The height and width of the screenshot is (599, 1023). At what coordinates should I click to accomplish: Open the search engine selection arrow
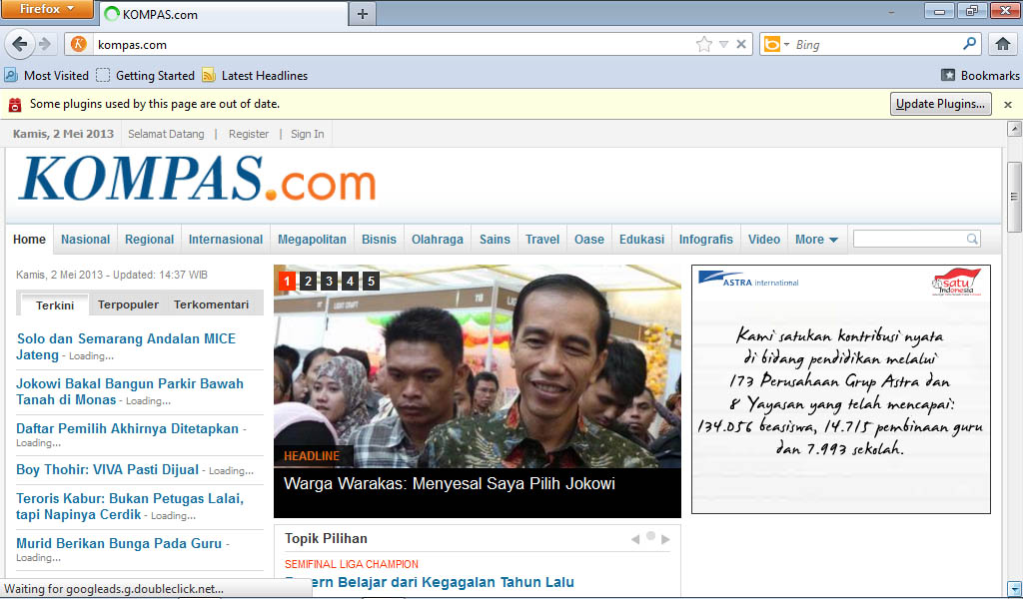pyautogui.click(x=788, y=44)
